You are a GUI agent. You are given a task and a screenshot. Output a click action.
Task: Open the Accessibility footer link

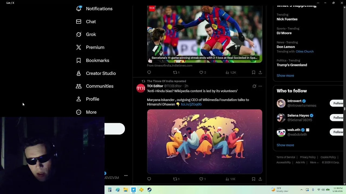click(284, 162)
